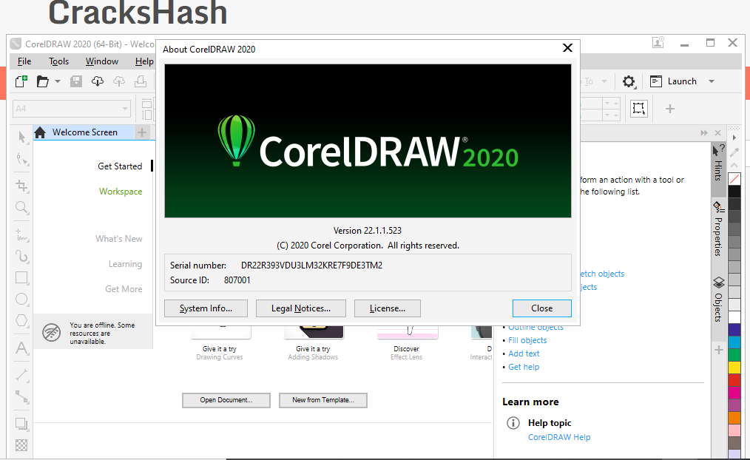Open the Launch dropdown arrow

click(711, 81)
